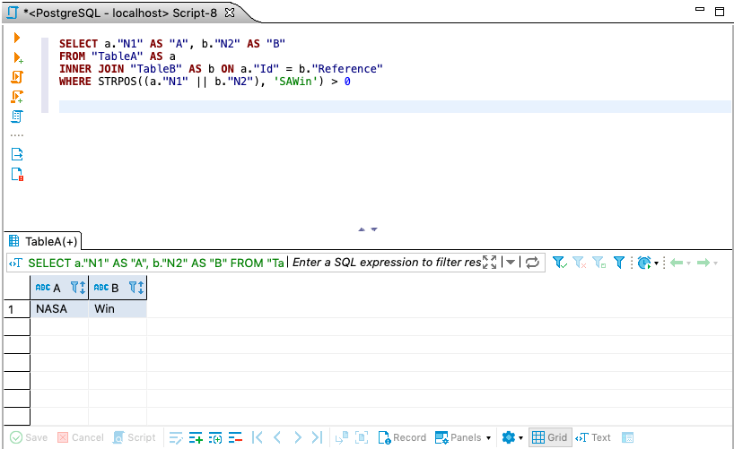Screen dimensions: 734x449
Task: Select the PostgreSQL Script-8 editor tab
Action: pos(120,13)
